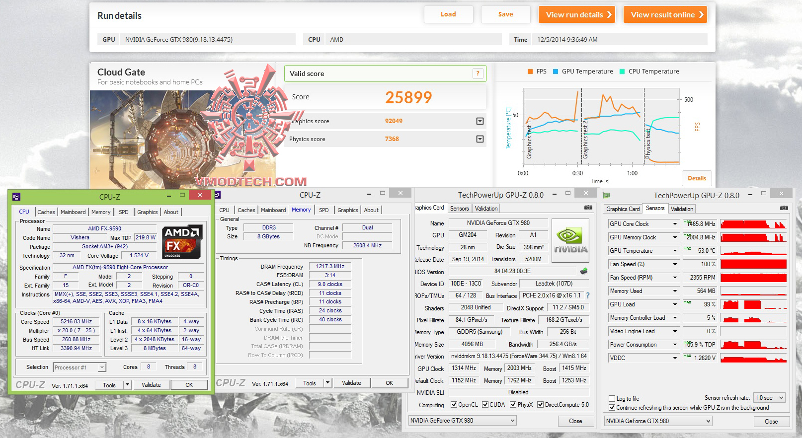Open Tools dropdown arrow in CPU-Z Memory window
This screenshot has width=802, height=438.
(x=327, y=383)
